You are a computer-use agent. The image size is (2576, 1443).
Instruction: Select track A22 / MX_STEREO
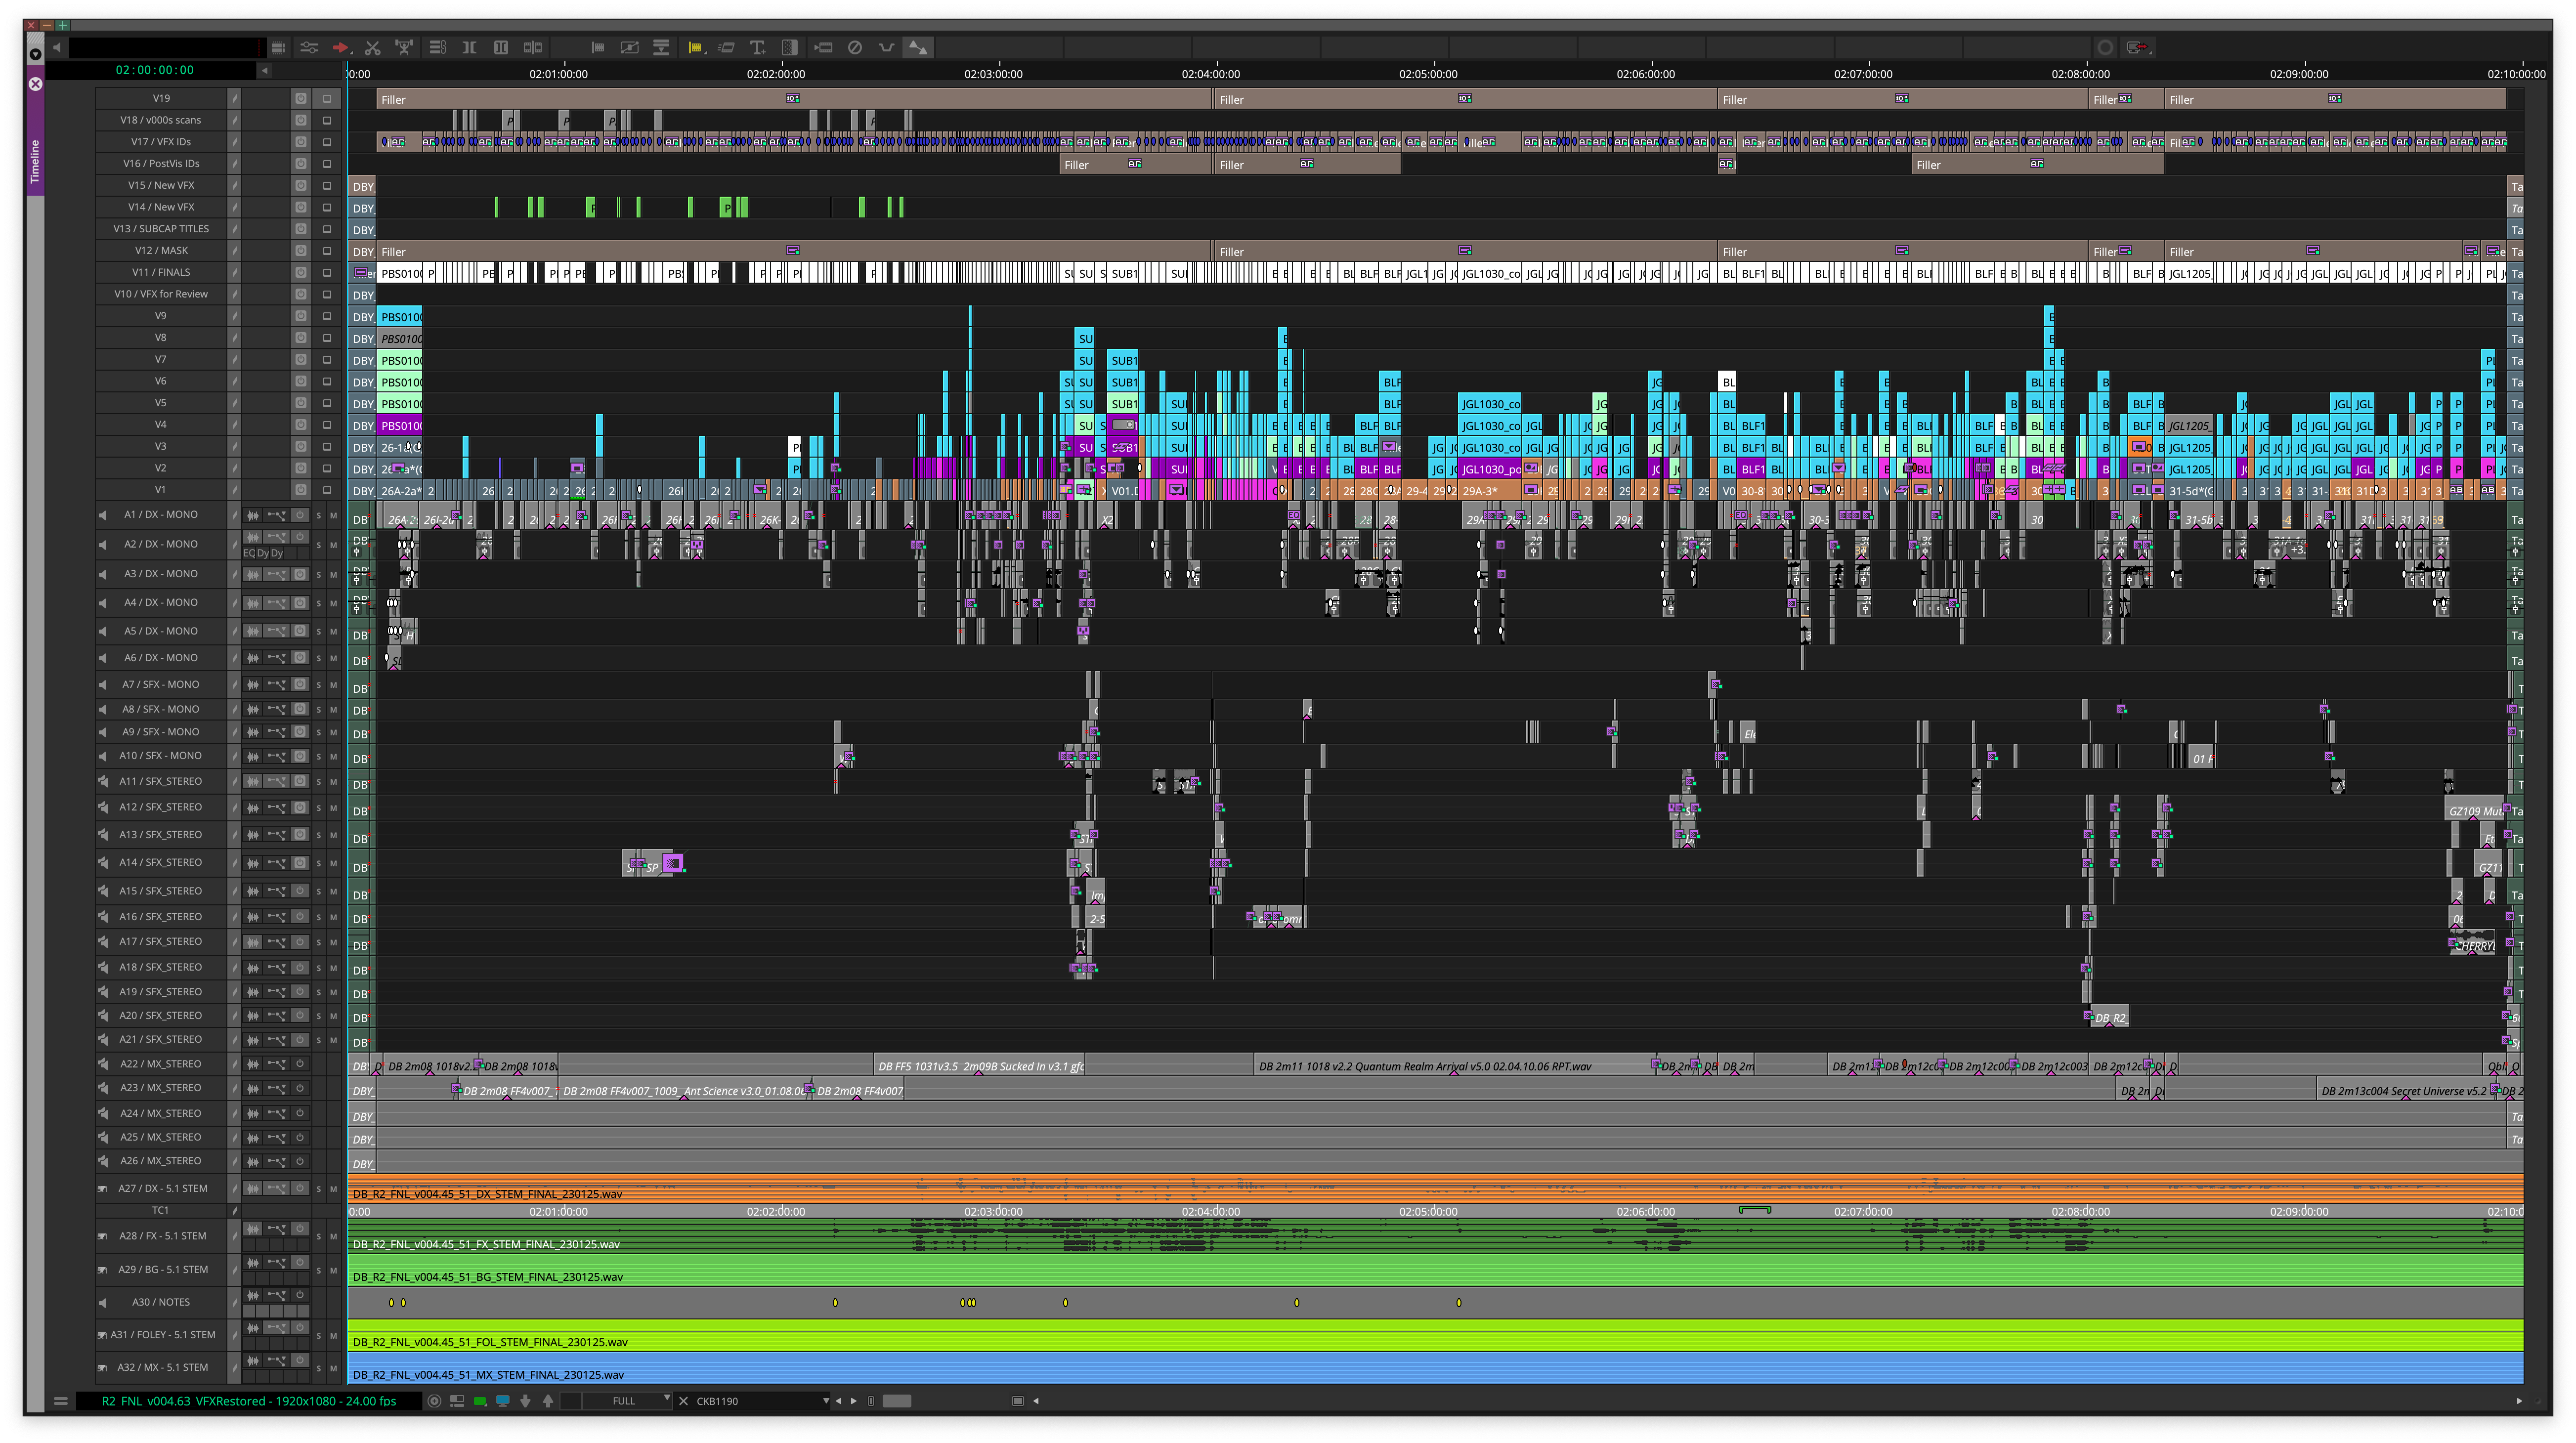(x=161, y=1065)
